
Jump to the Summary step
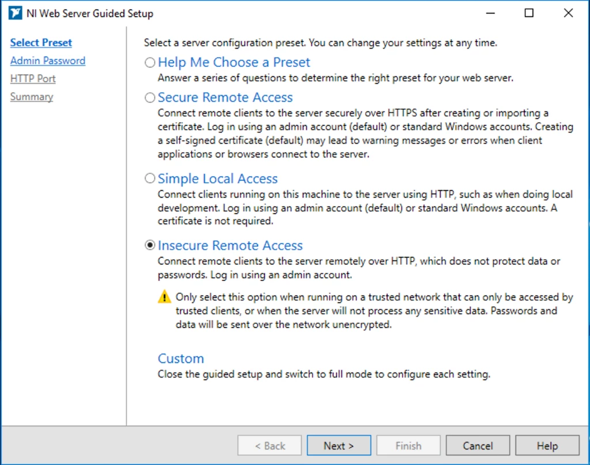coord(32,97)
